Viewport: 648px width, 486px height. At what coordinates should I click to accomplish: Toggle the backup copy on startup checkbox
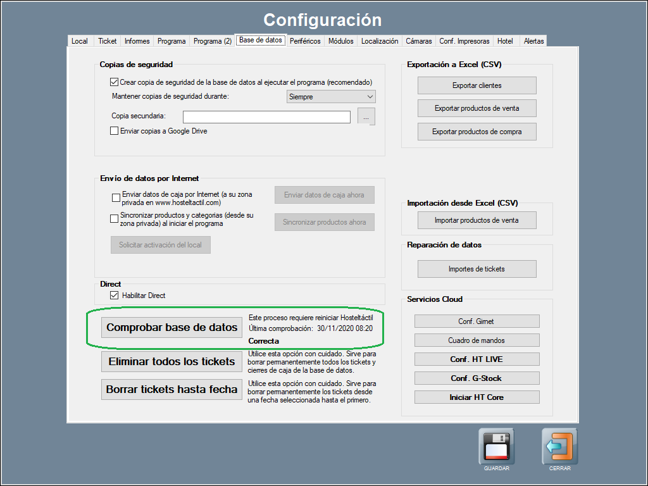pyautogui.click(x=115, y=82)
